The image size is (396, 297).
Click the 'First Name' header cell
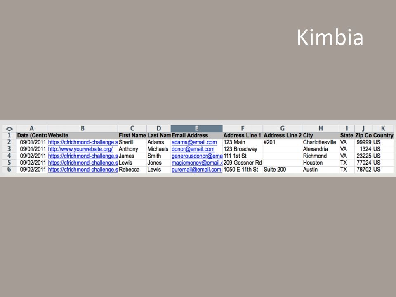[132, 135]
